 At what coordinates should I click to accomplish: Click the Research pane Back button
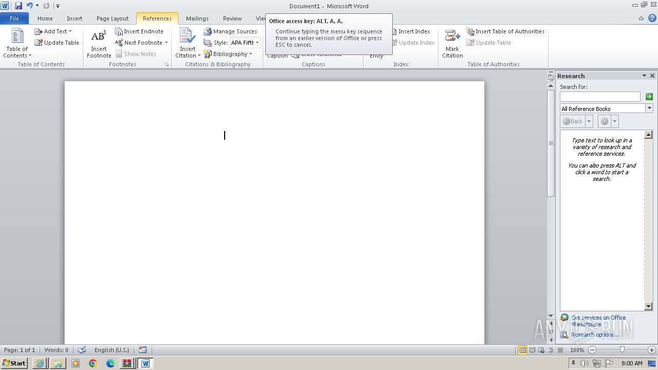573,121
